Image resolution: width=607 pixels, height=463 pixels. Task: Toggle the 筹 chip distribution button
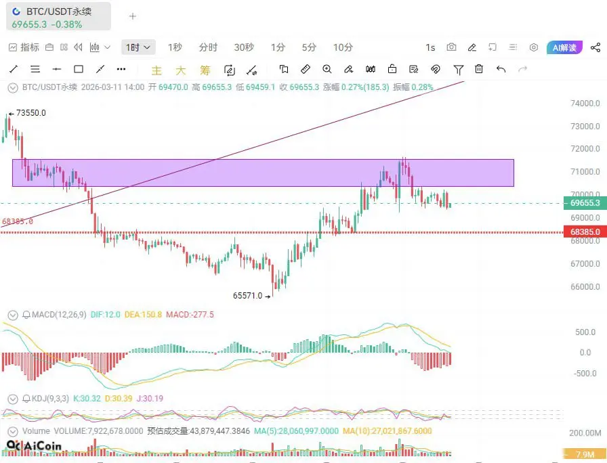point(205,70)
